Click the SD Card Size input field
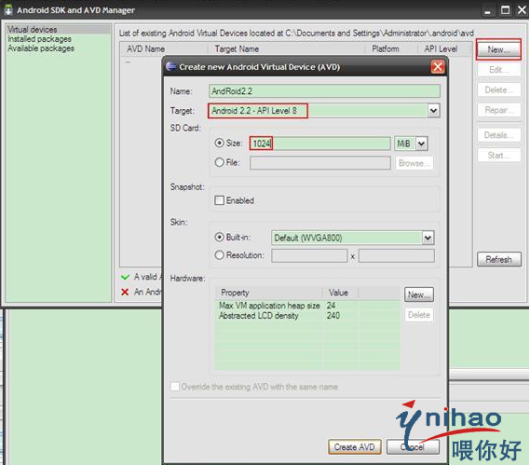 pyautogui.click(x=320, y=144)
